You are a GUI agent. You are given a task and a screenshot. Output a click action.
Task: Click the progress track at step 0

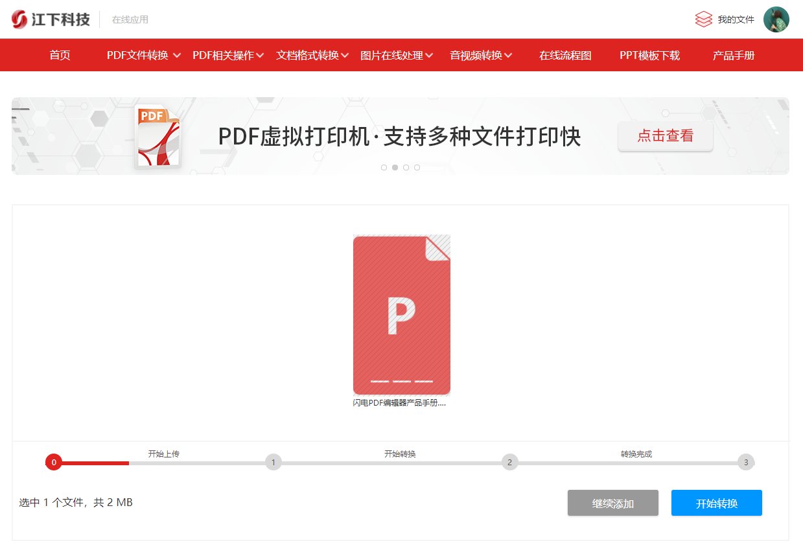tap(54, 462)
